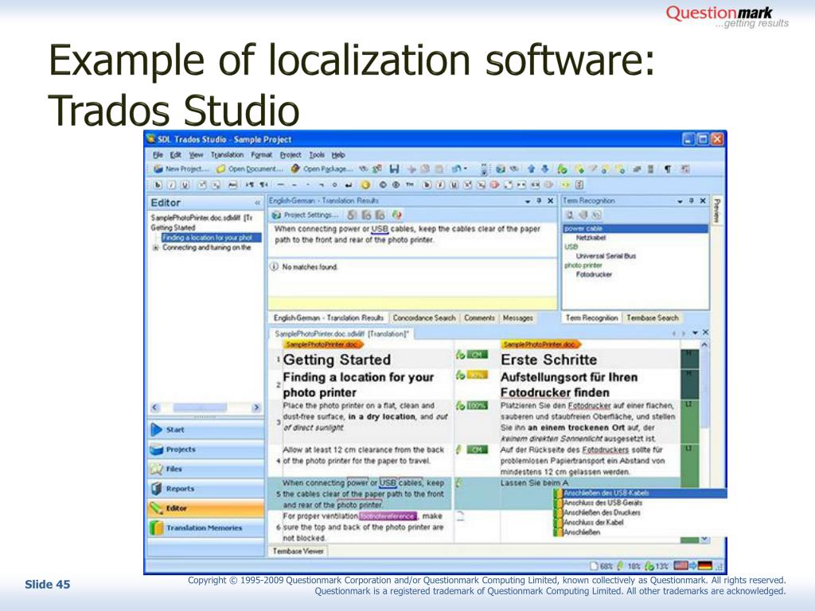Open Translation Results pane dropdown arrow
Screen dimensions: 815x611
click(x=528, y=200)
